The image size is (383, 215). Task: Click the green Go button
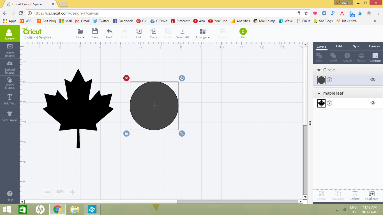click(x=243, y=33)
